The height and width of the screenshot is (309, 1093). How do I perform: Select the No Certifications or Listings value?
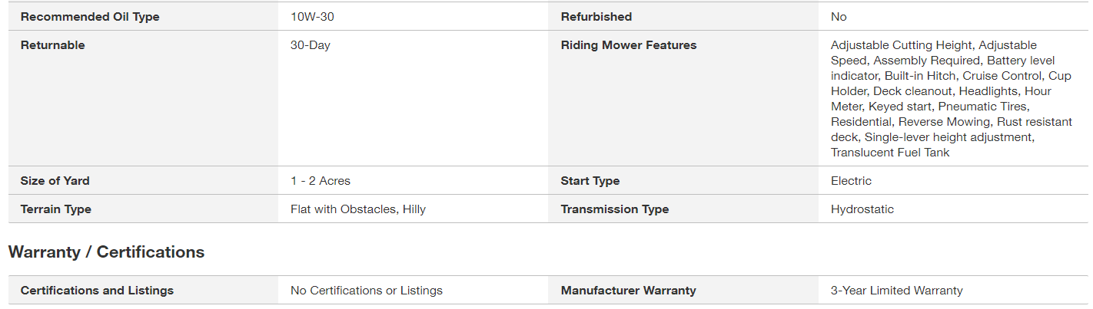point(367,291)
